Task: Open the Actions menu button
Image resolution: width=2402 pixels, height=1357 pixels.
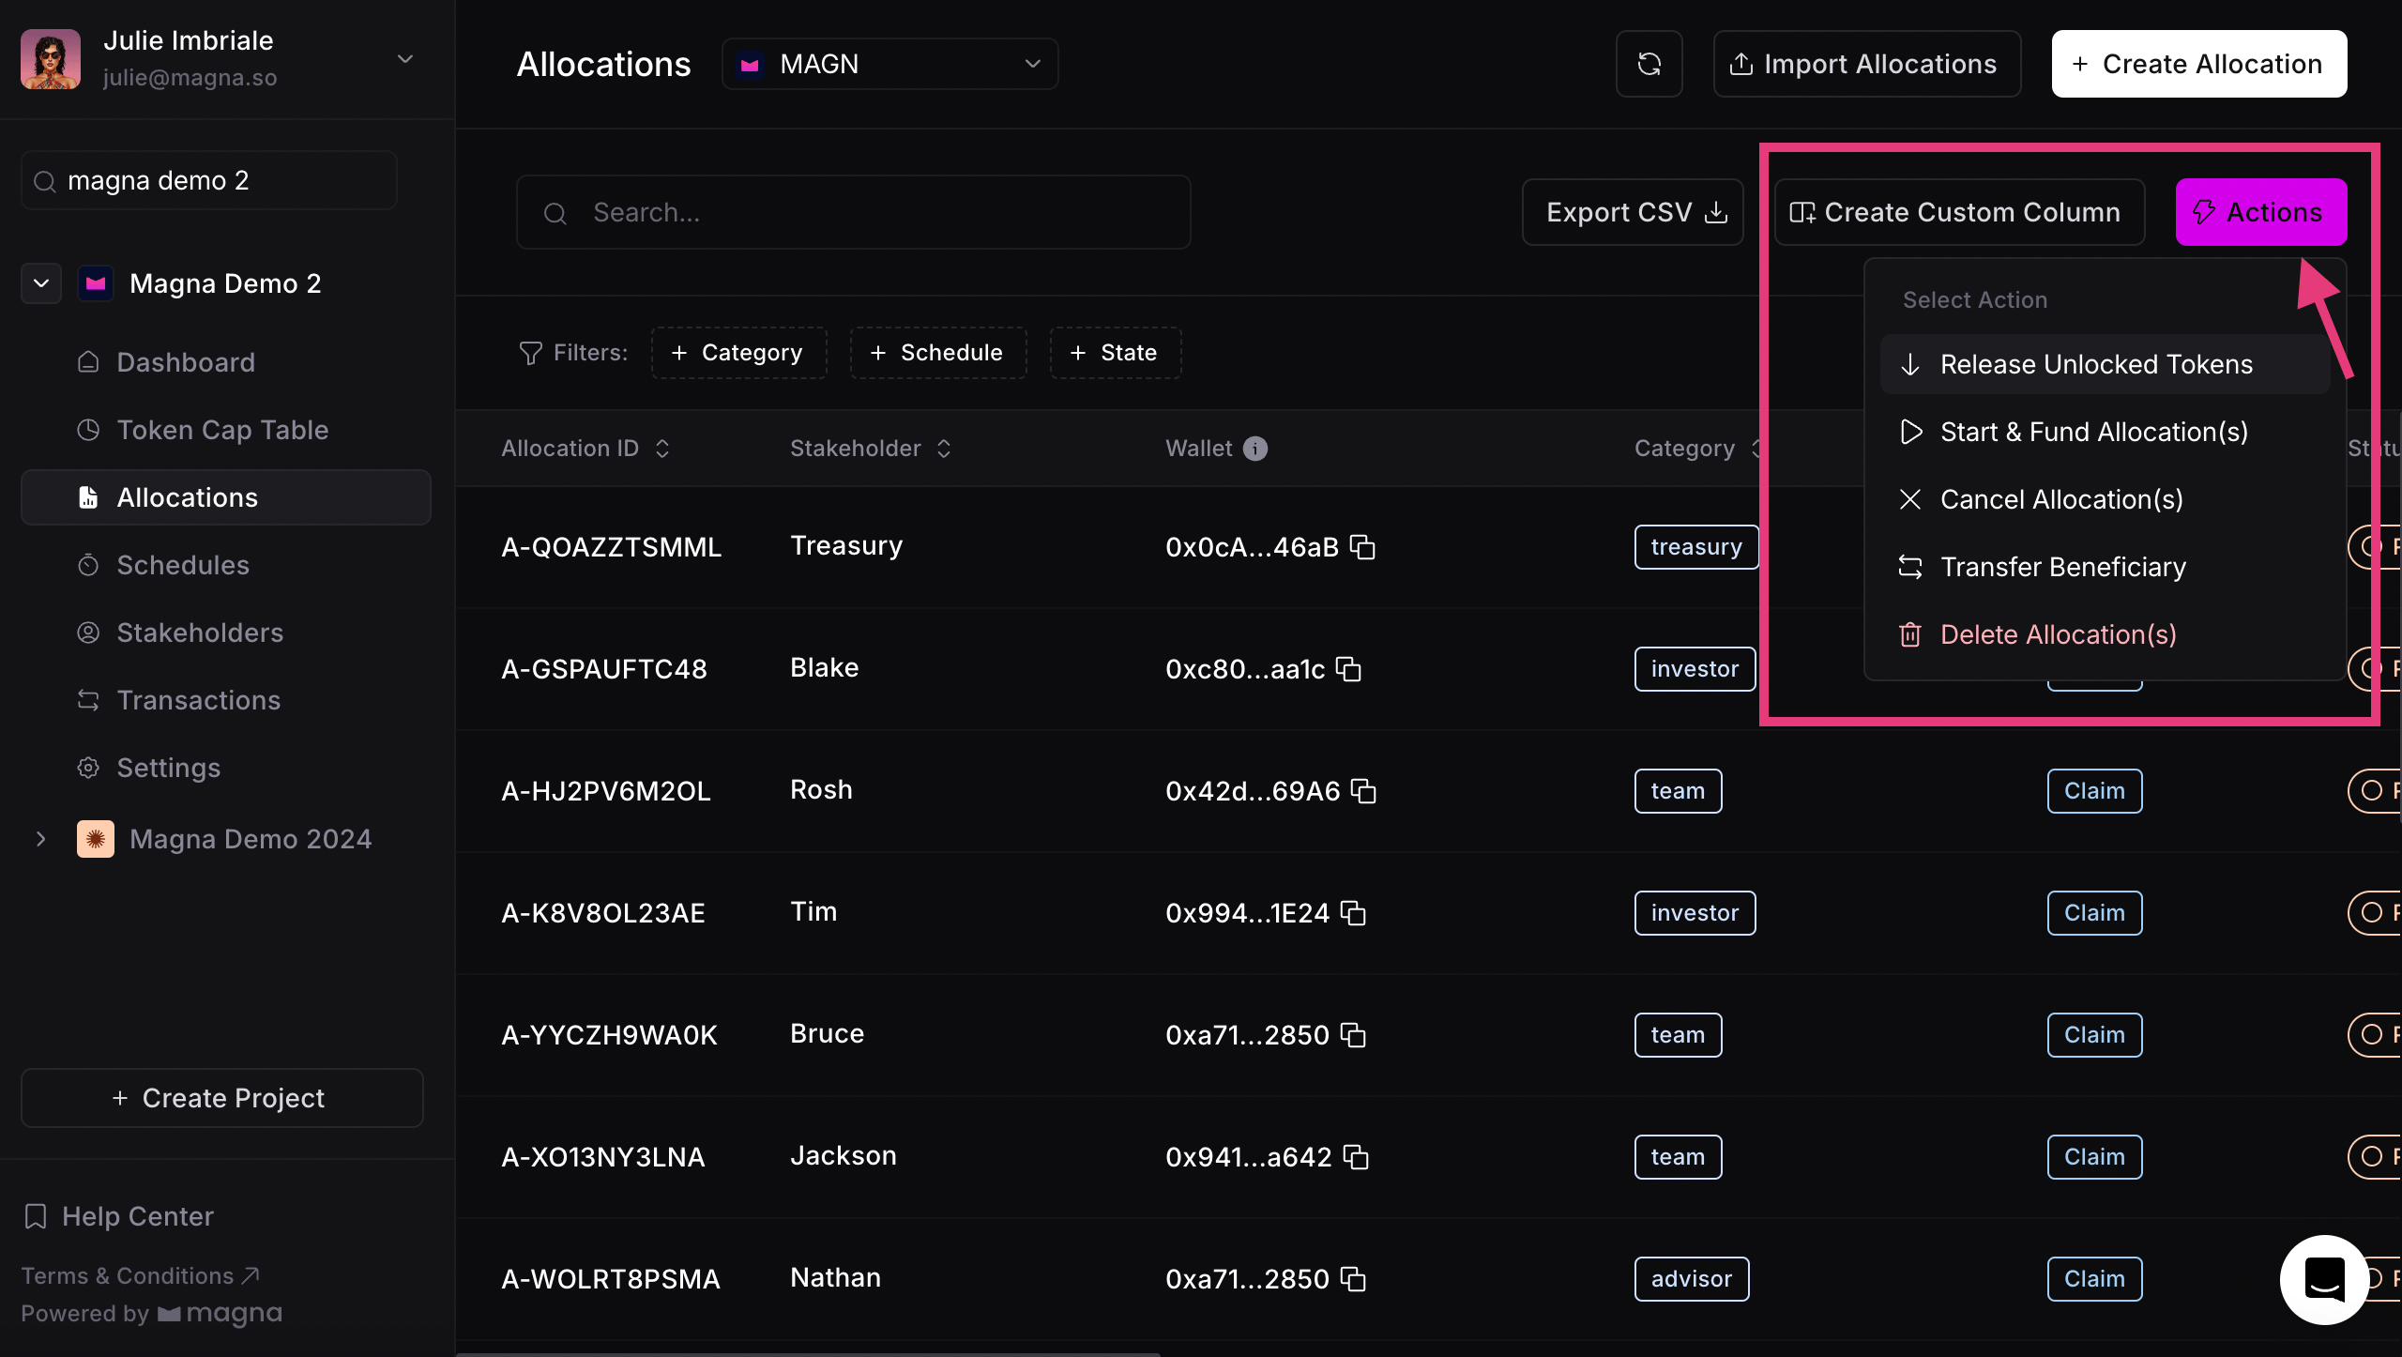Action: point(2261,212)
